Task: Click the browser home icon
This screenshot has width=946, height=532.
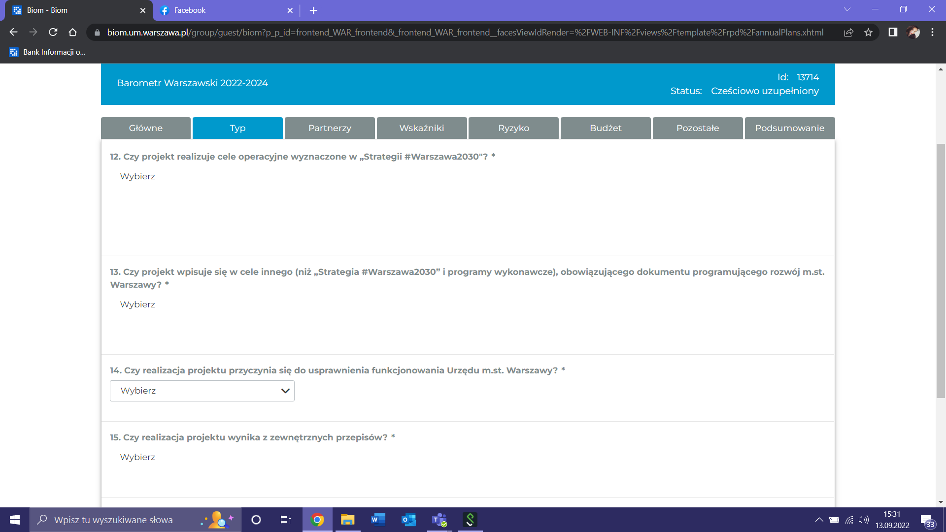Action: (x=73, y=33)
